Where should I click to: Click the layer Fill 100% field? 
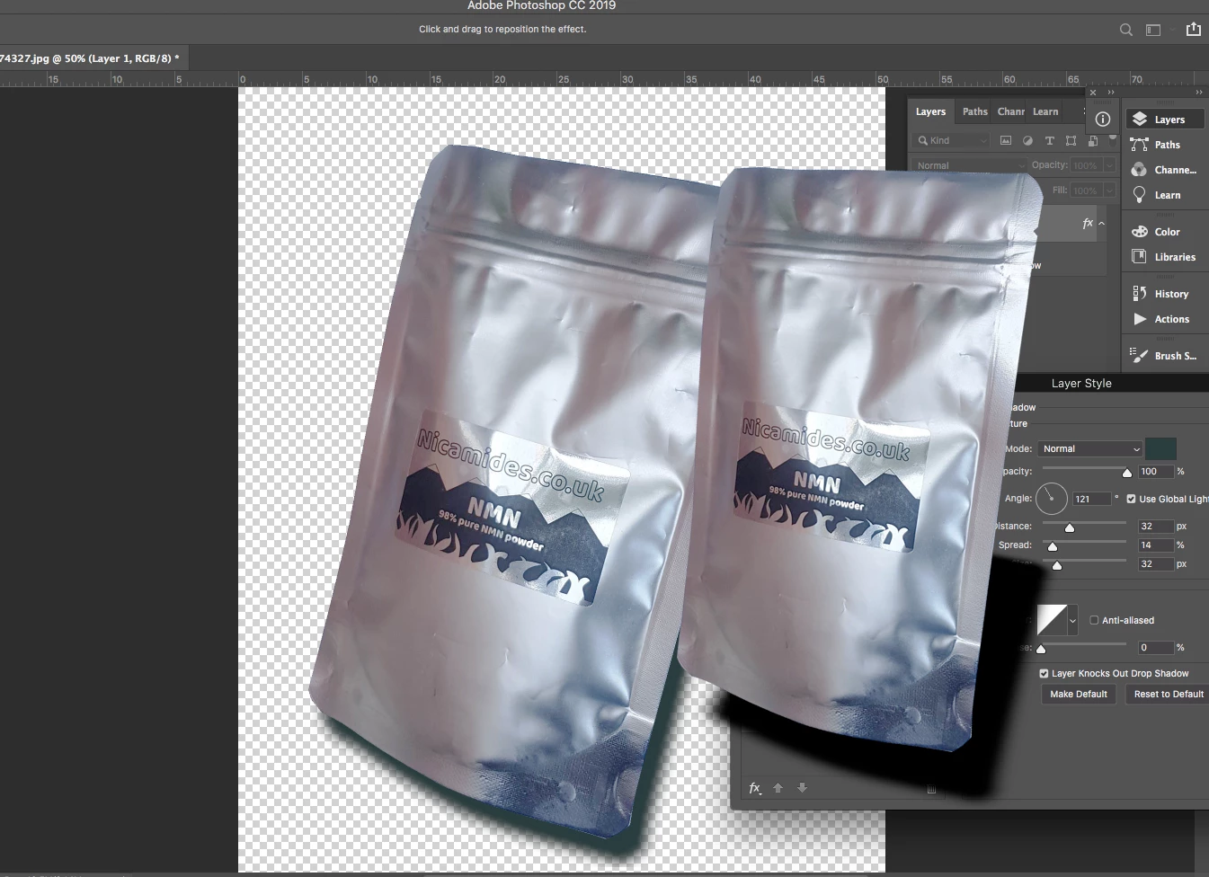(1087, 190)
